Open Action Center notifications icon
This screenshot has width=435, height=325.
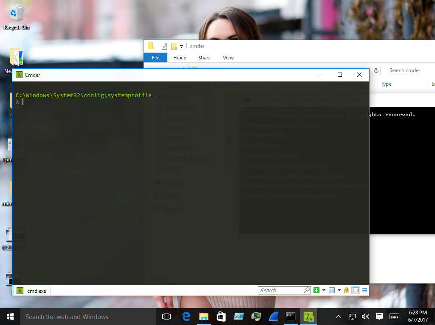coord(379,317)
